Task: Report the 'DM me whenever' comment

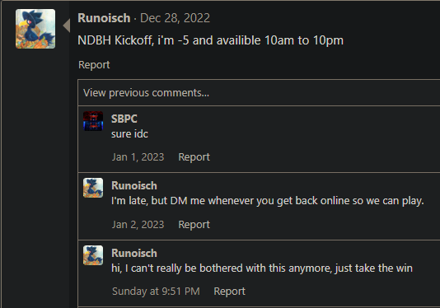Action: (194, 225)
